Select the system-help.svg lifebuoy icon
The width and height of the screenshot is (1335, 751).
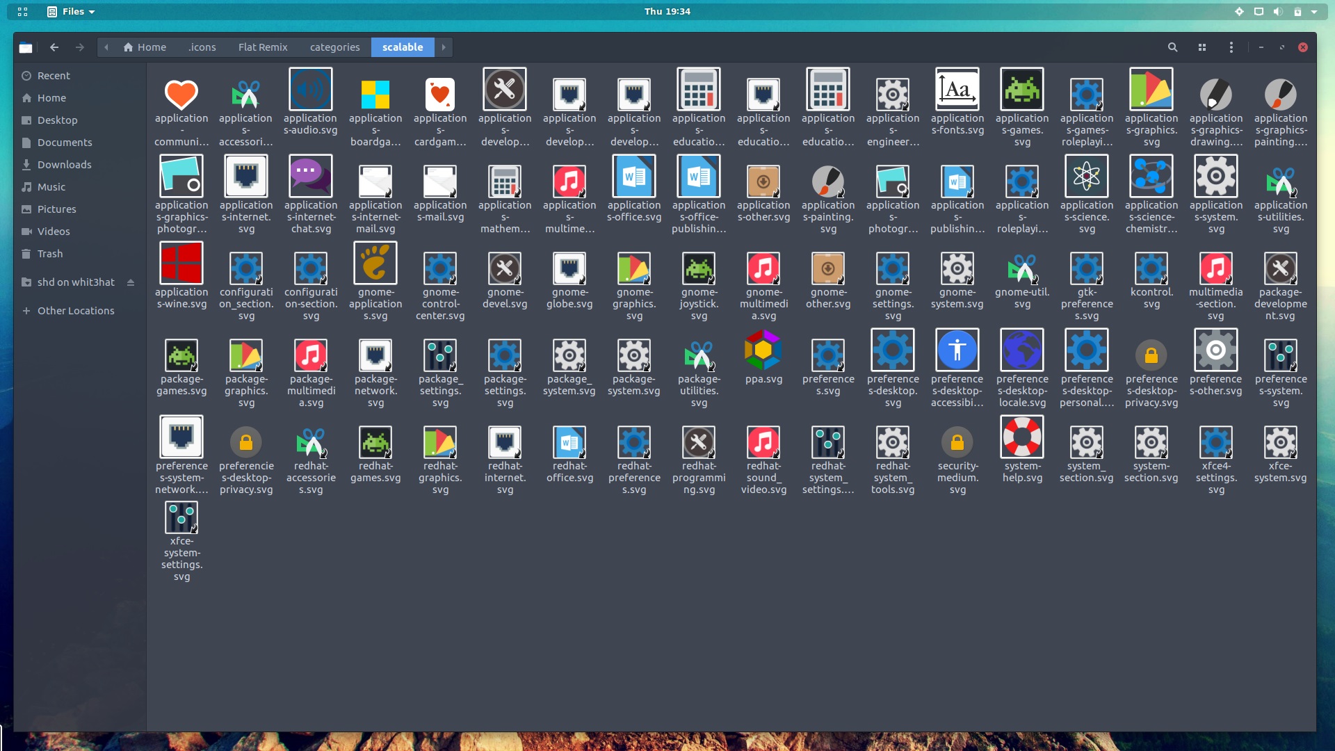point(1021,437)
